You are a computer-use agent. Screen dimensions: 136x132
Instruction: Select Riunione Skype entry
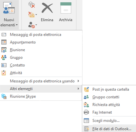tap(41, 96)
